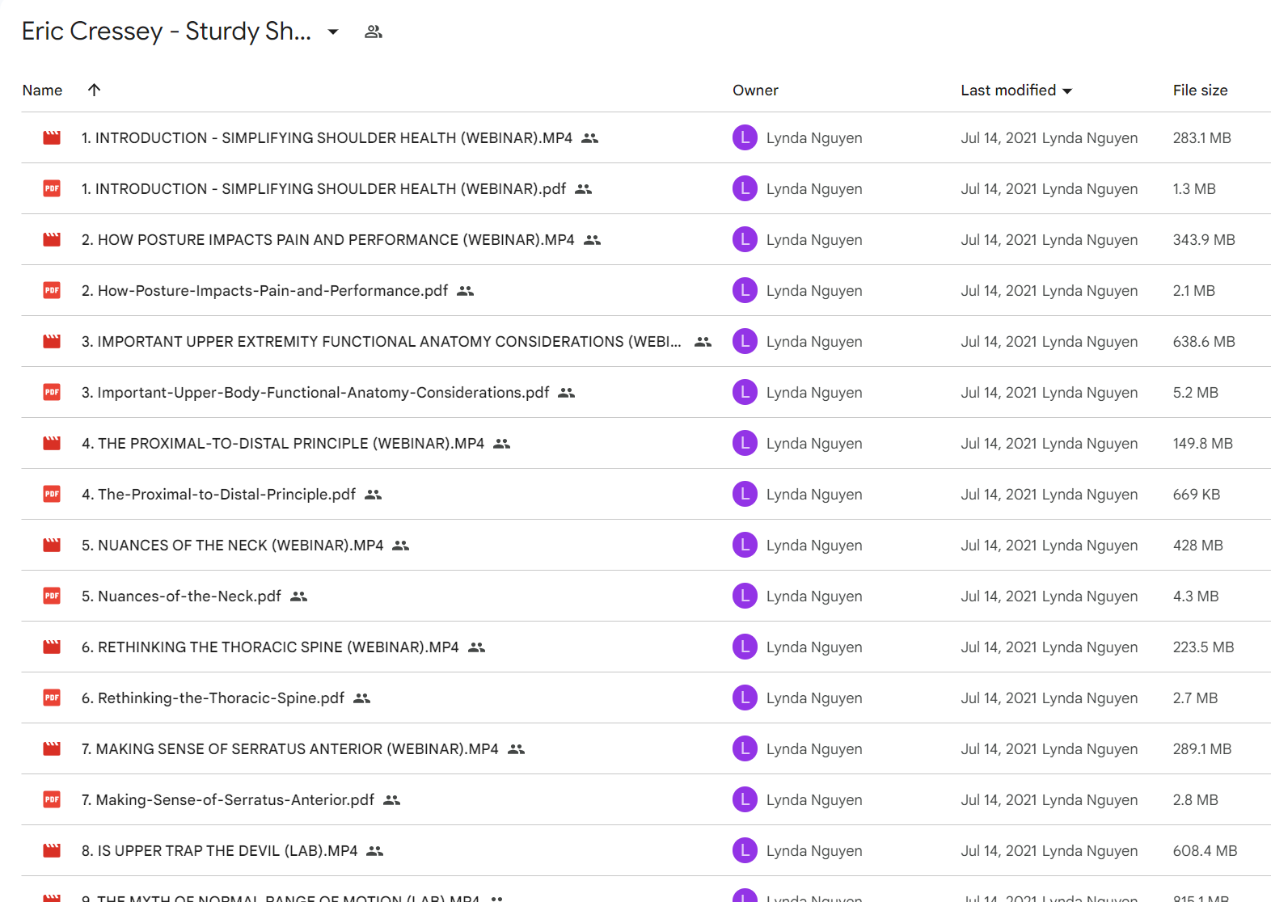Open the folder title dropdown arrow
Screen dimensions: 1271x902
(x=333, y=32)
